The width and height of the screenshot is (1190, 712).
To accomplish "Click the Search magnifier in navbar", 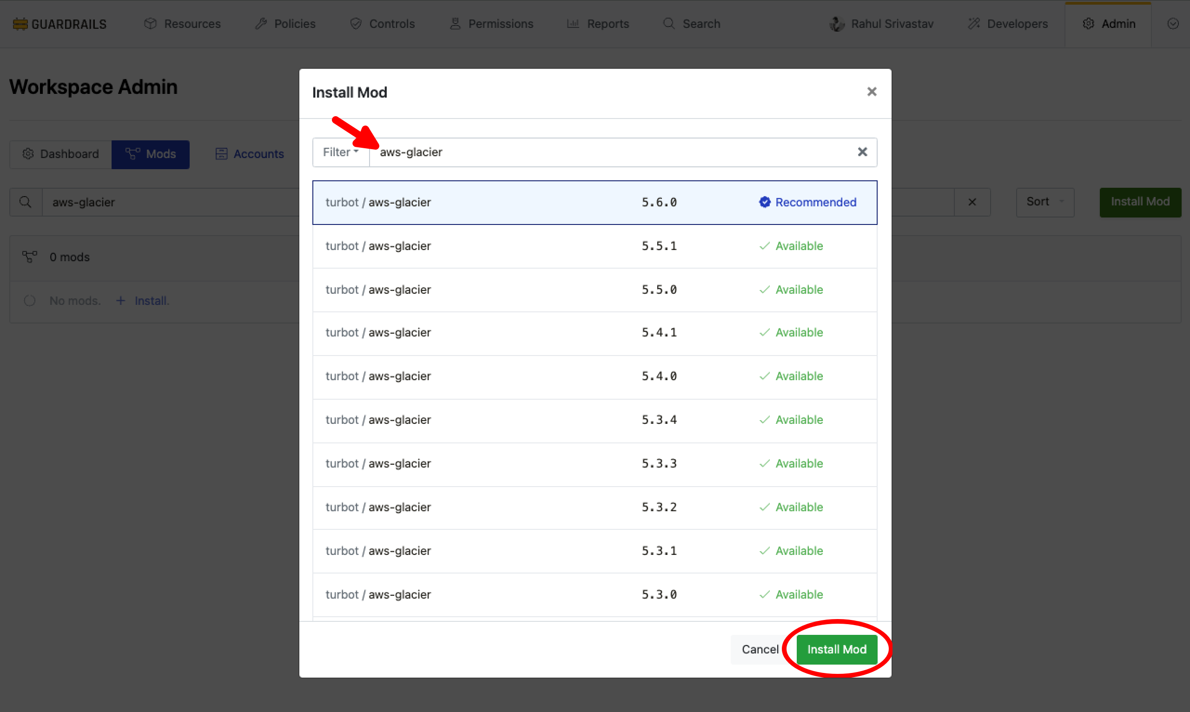I will (x=668, y=24).
